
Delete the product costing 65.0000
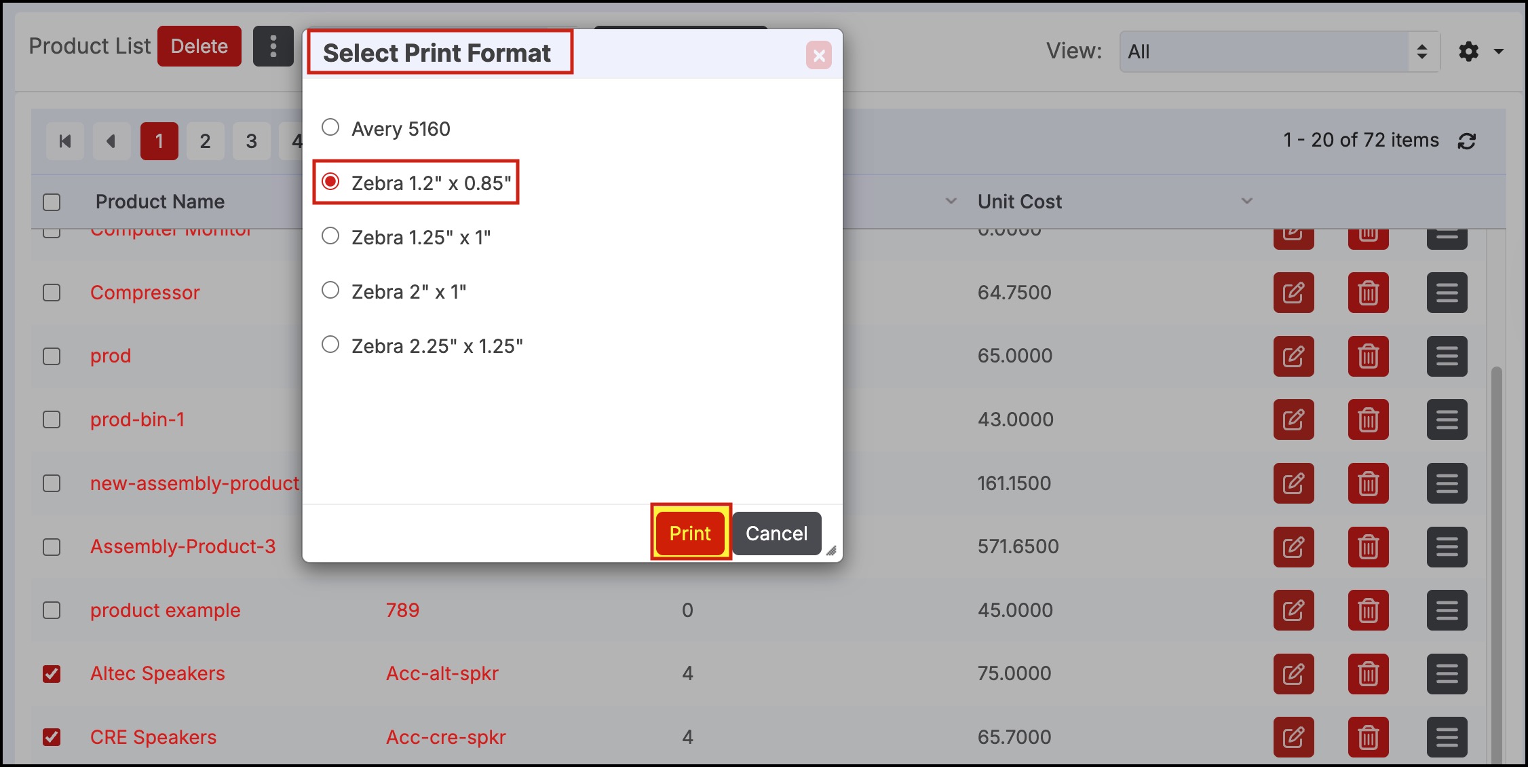pyautogui.click(x=1368, y=356)
